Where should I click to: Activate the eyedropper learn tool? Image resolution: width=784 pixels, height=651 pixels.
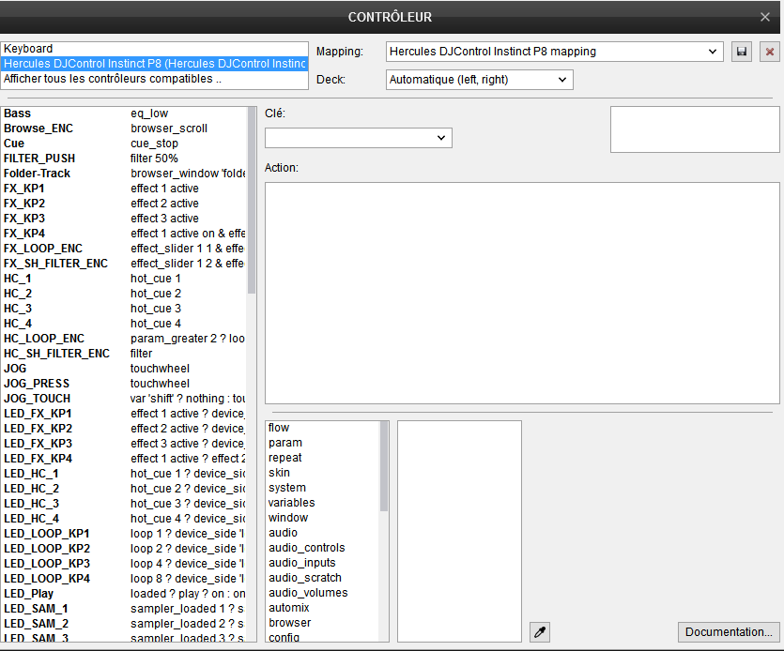click(x=540, y=632)
